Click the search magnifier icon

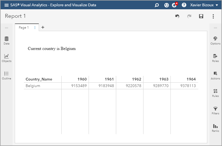click(157, 5)
